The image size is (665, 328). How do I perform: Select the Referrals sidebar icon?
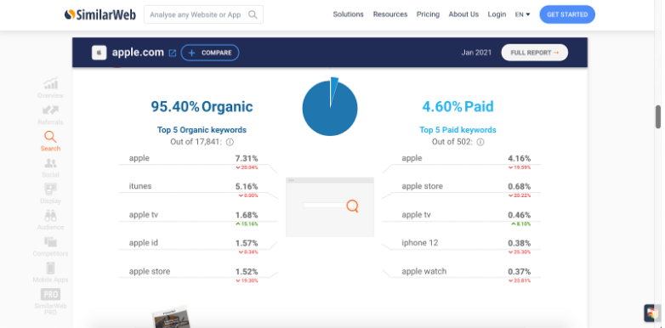(x=50, y=115)
